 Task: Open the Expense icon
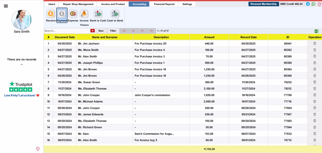tap(73, 16)
